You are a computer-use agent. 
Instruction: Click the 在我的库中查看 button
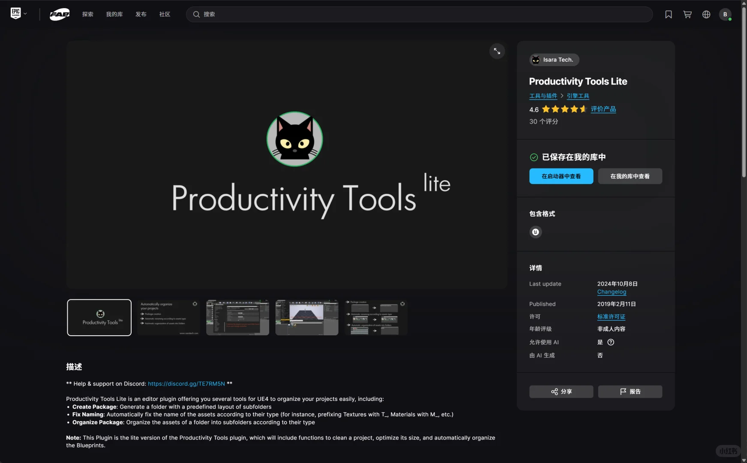pyautogui.click(x=630, y=176)
